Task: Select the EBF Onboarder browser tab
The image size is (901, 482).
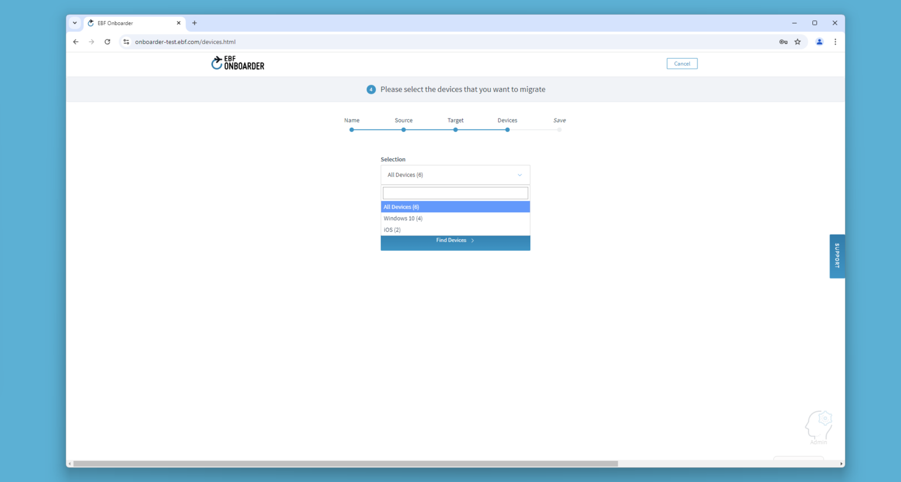Action: [135, 23]
